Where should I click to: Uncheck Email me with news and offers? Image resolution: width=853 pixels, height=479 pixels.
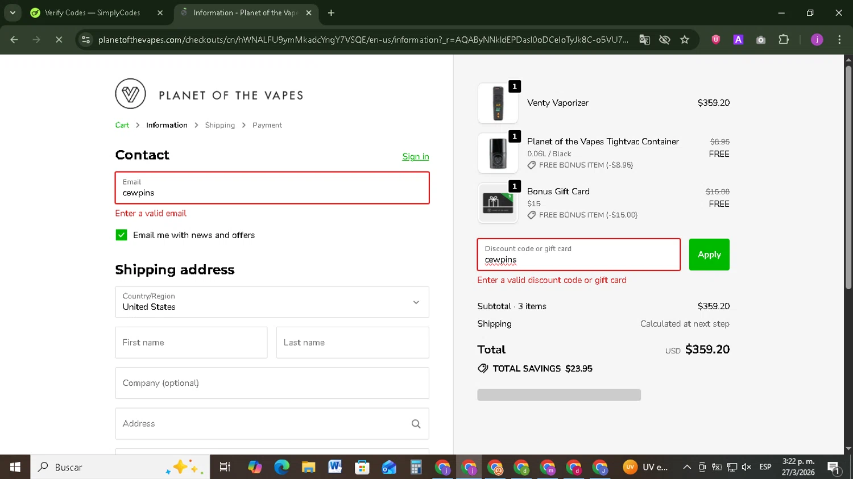[121, 235]
